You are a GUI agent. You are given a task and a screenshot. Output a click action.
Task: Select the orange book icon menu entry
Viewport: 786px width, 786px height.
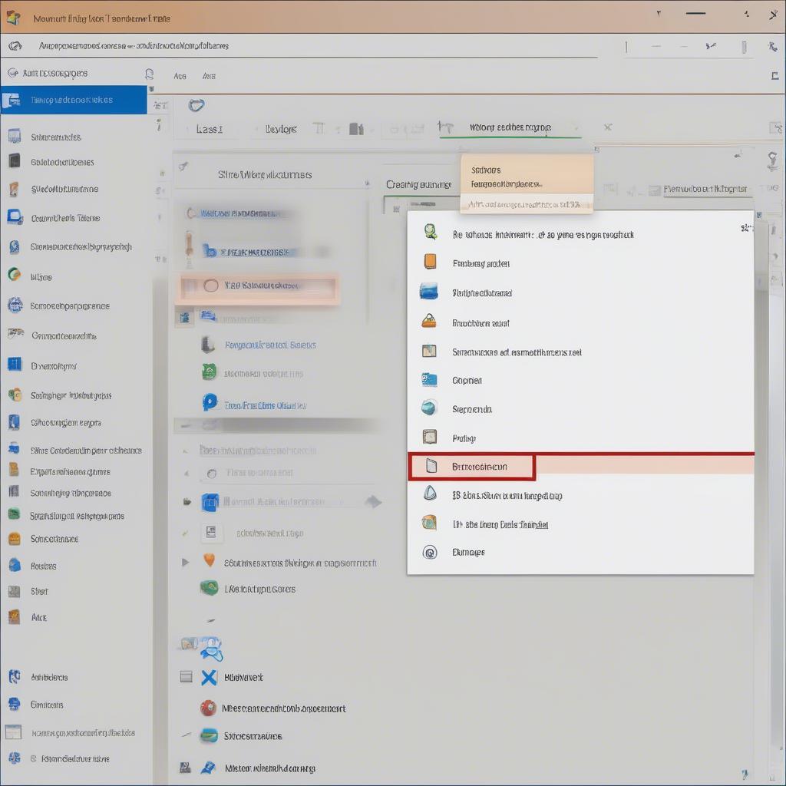point(580,263)
